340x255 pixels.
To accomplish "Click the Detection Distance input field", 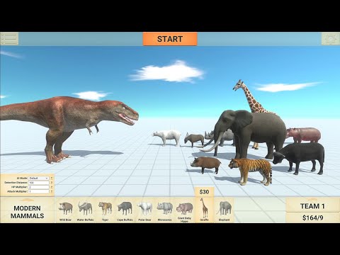I will 39,183.
